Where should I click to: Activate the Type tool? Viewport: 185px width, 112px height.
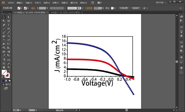[x=8, y=25]
